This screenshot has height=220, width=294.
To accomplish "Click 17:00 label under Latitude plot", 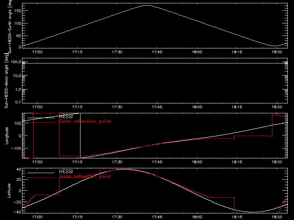I will click(x=37, y=217).
